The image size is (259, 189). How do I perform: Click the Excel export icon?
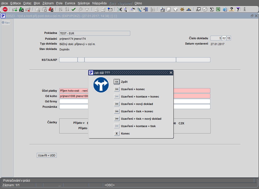point(218,10)
